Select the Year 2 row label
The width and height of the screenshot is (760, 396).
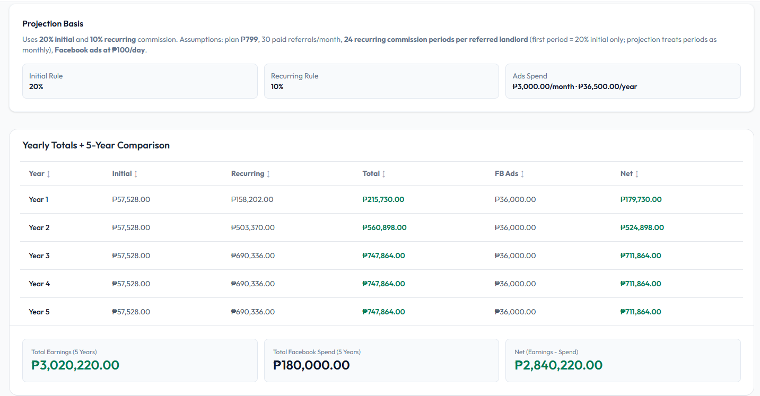tap(39, 228)
